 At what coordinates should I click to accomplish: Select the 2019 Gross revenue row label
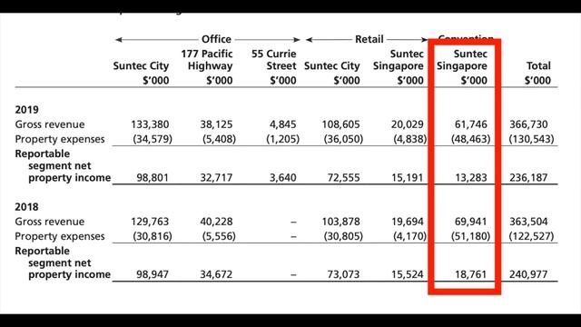tap(50, 124)
